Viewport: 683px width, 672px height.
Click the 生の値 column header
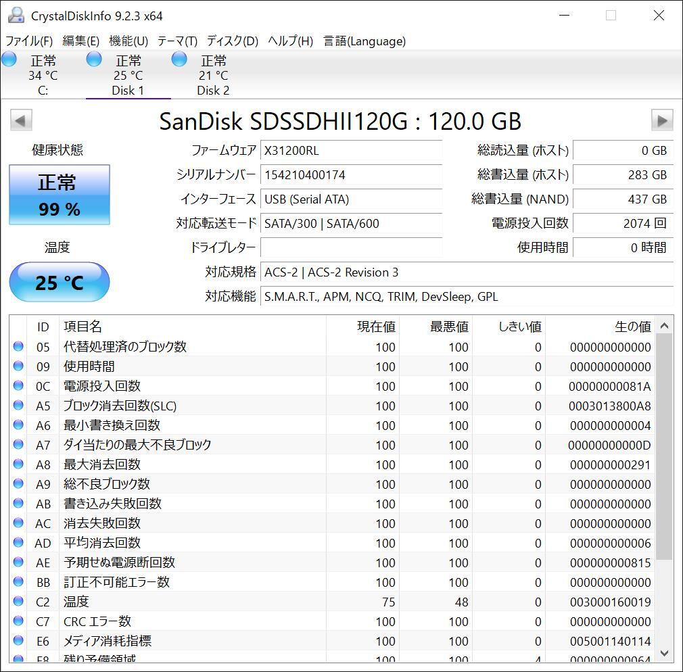tap(632, 327)
